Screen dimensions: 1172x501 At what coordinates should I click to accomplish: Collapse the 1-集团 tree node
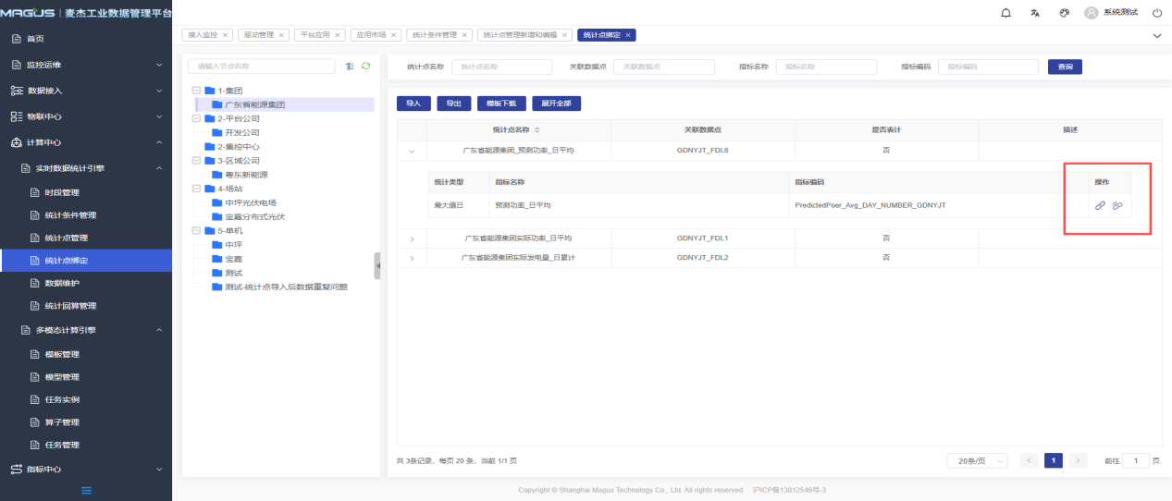pos(196,91)
